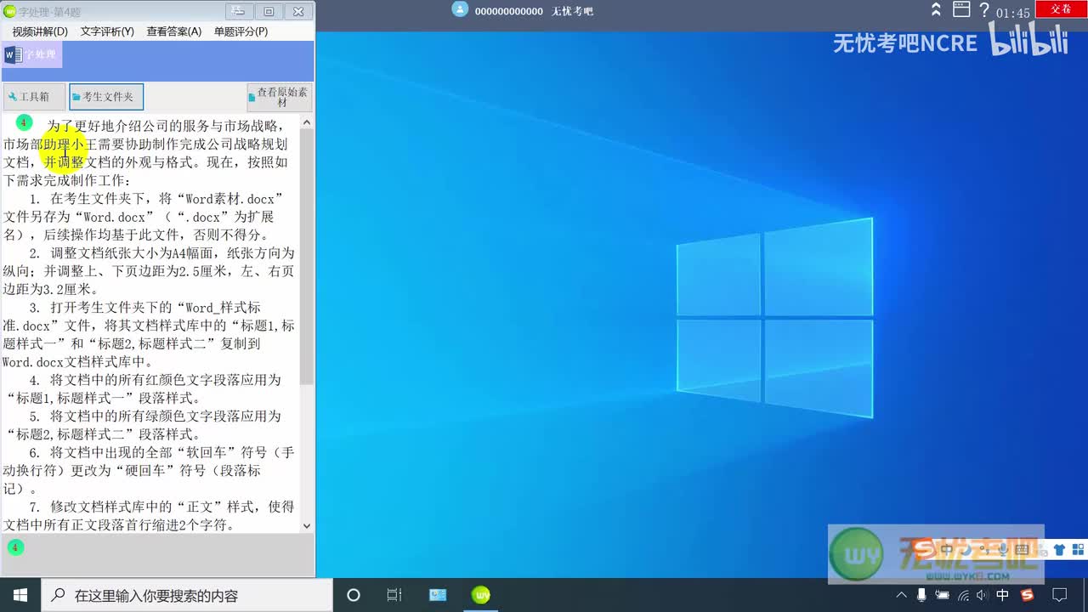1088x612 pixels.
Task: Open Task View icon on taskbar
Action: click(394, 595)
